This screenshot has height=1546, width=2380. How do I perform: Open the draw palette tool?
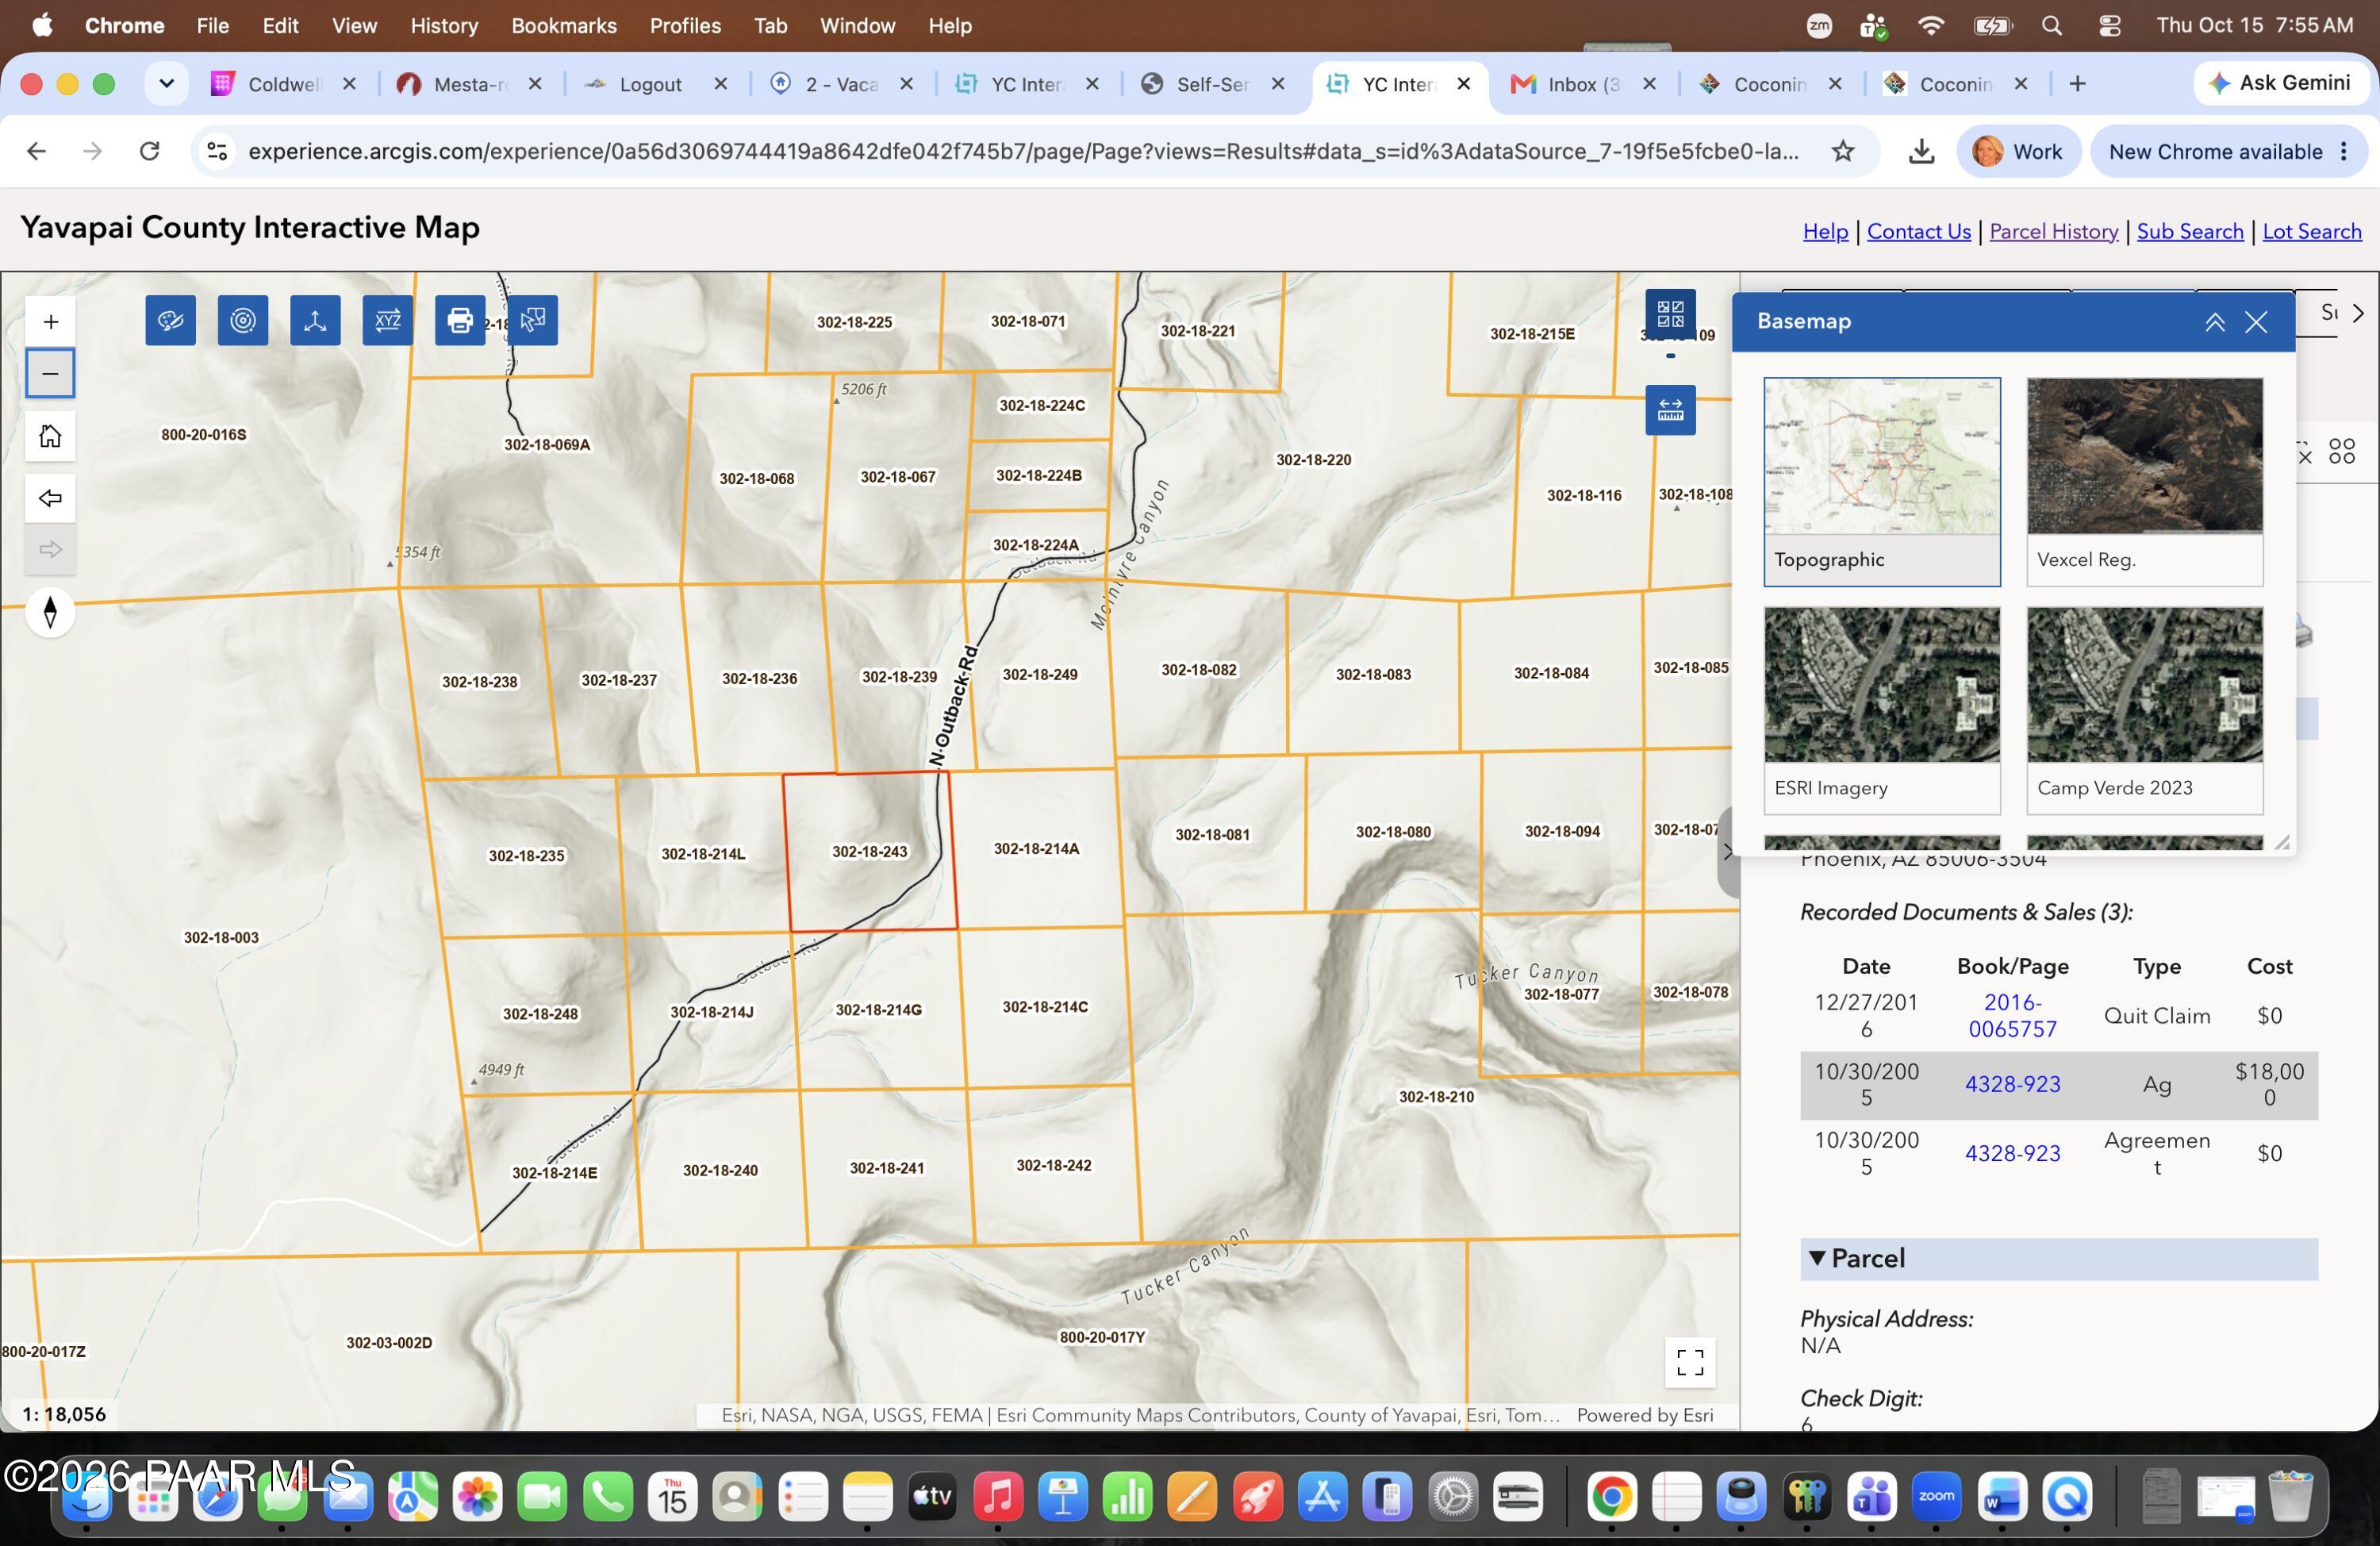coord(170,320)
